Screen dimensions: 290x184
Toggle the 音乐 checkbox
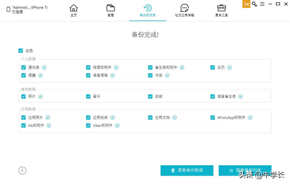click(88, 96)
